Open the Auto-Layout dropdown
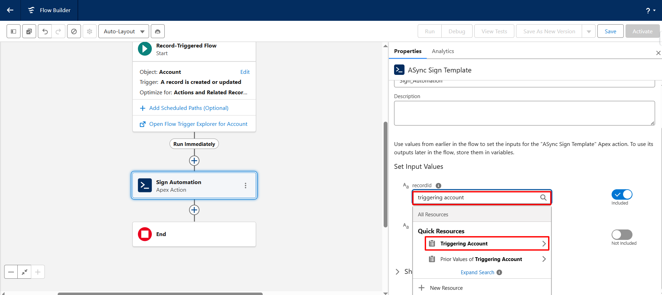Viewport: 662px width, 295px height. [x=124, y=31]
